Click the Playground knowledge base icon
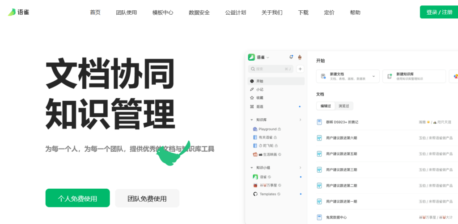 (x=255, y=129)
